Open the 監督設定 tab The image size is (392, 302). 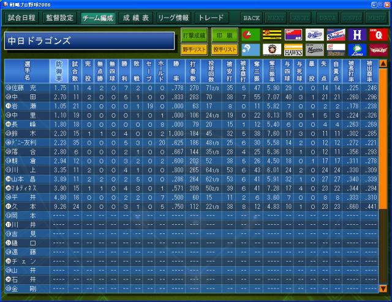pos(60,18)
